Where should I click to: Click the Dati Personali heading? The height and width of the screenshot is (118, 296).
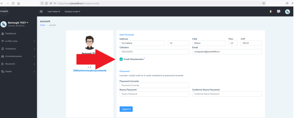pos(127,35)
